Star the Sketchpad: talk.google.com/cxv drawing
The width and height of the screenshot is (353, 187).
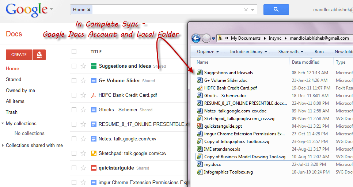point(83,154)
